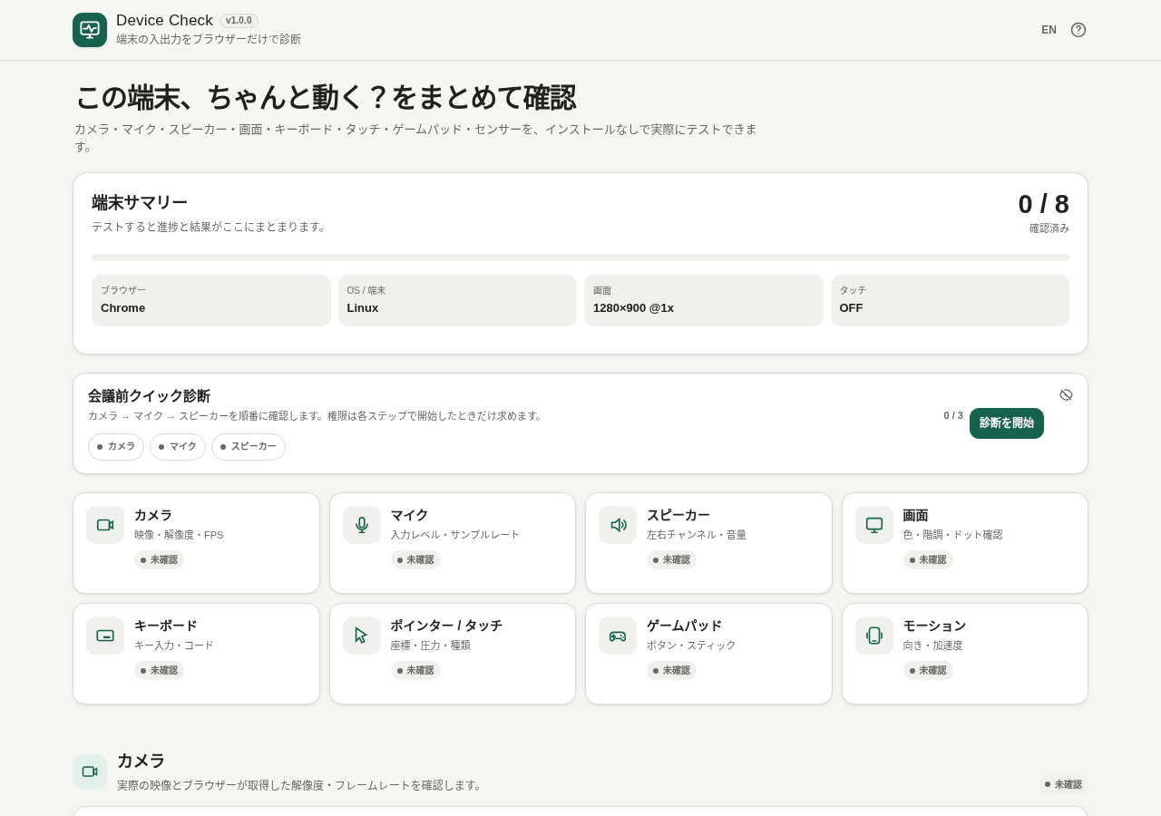Open the スピーカー test card title
Viewport: 1161px width, 816px height.
pyautogui.click(x=678, y=515)
